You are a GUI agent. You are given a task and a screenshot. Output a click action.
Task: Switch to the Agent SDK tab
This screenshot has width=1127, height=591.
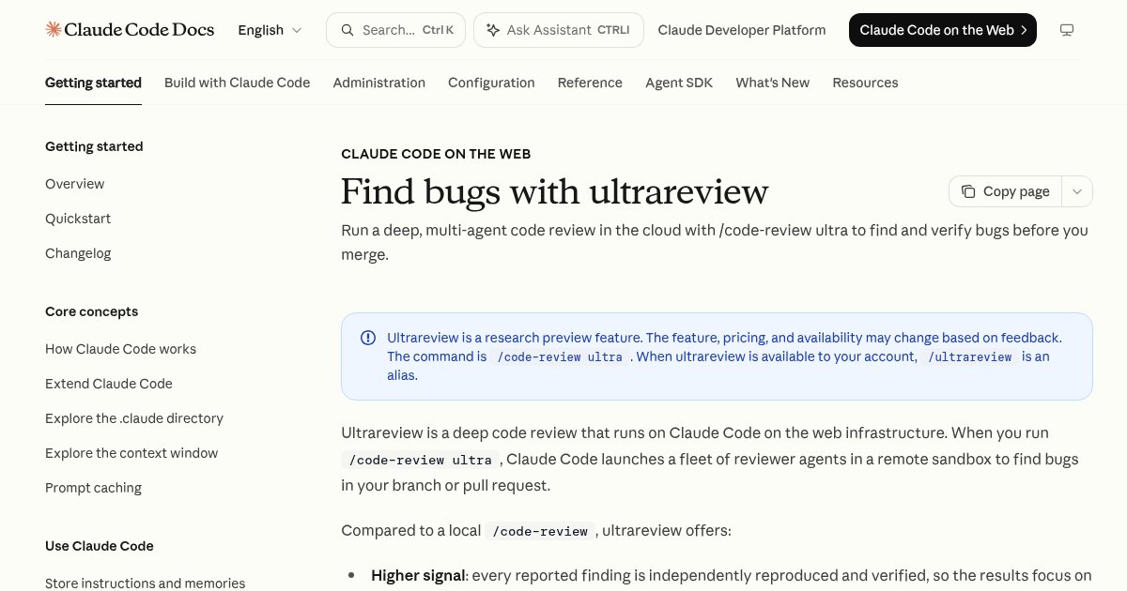tap(679, 83)
